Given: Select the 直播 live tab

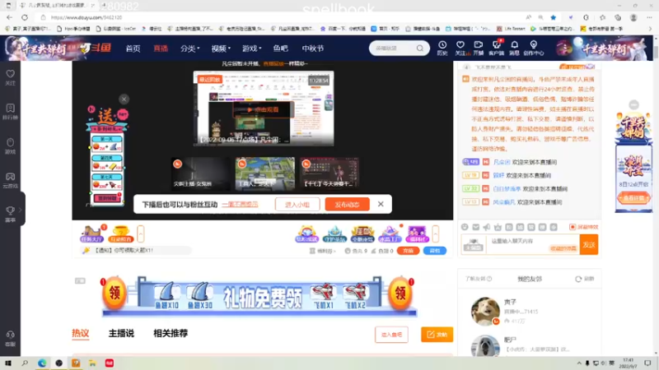Looking at the screenshot, I should [161, 49].
